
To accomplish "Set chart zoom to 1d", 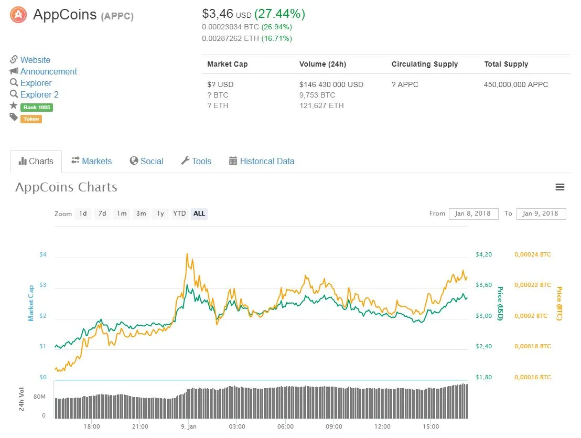I will (83, 213).
